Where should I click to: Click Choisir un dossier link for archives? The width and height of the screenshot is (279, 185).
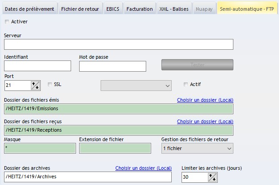point(143,168)
